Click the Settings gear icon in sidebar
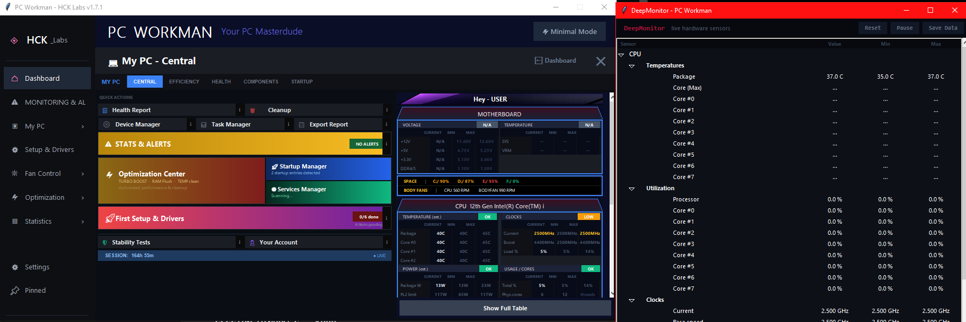 [x=15, y=267]
